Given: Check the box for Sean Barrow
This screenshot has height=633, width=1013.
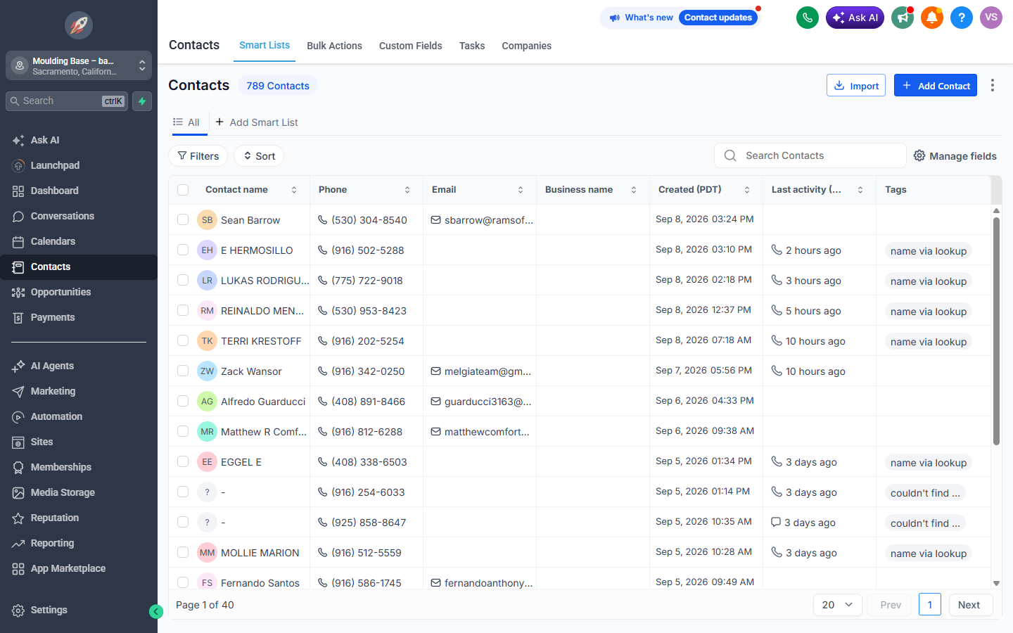Looking at the screenshot, I should (183, 219).
